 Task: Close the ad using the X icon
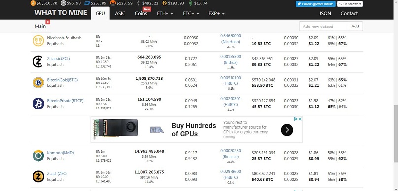(x=300, y=119)
